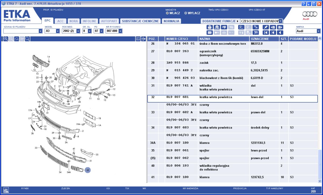Expand the Nr Rysunku dropdown 807-000

(120, 31)
